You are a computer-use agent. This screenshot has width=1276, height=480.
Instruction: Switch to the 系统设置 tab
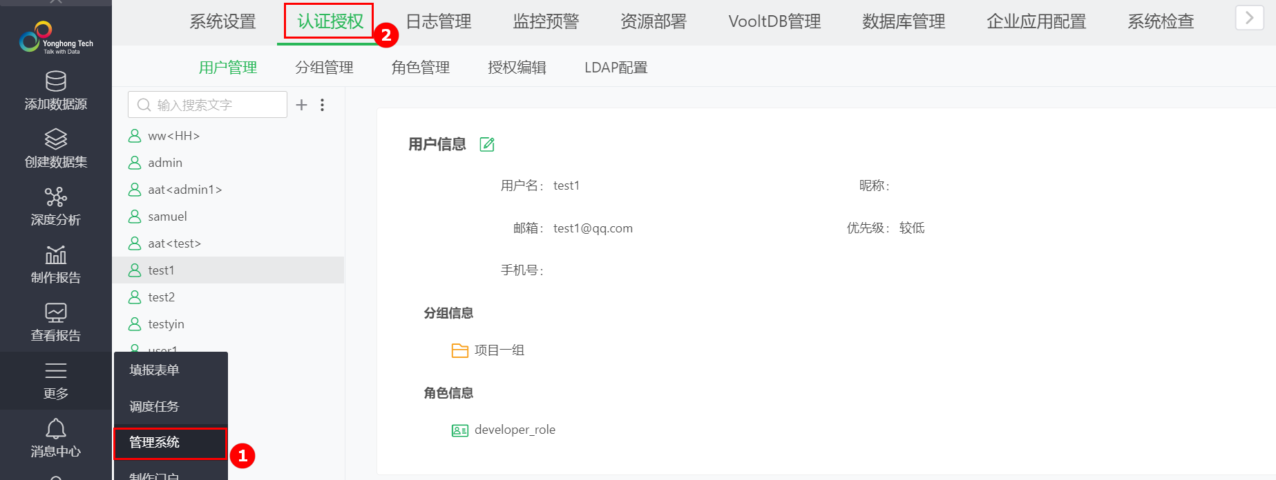click(223, 21)
